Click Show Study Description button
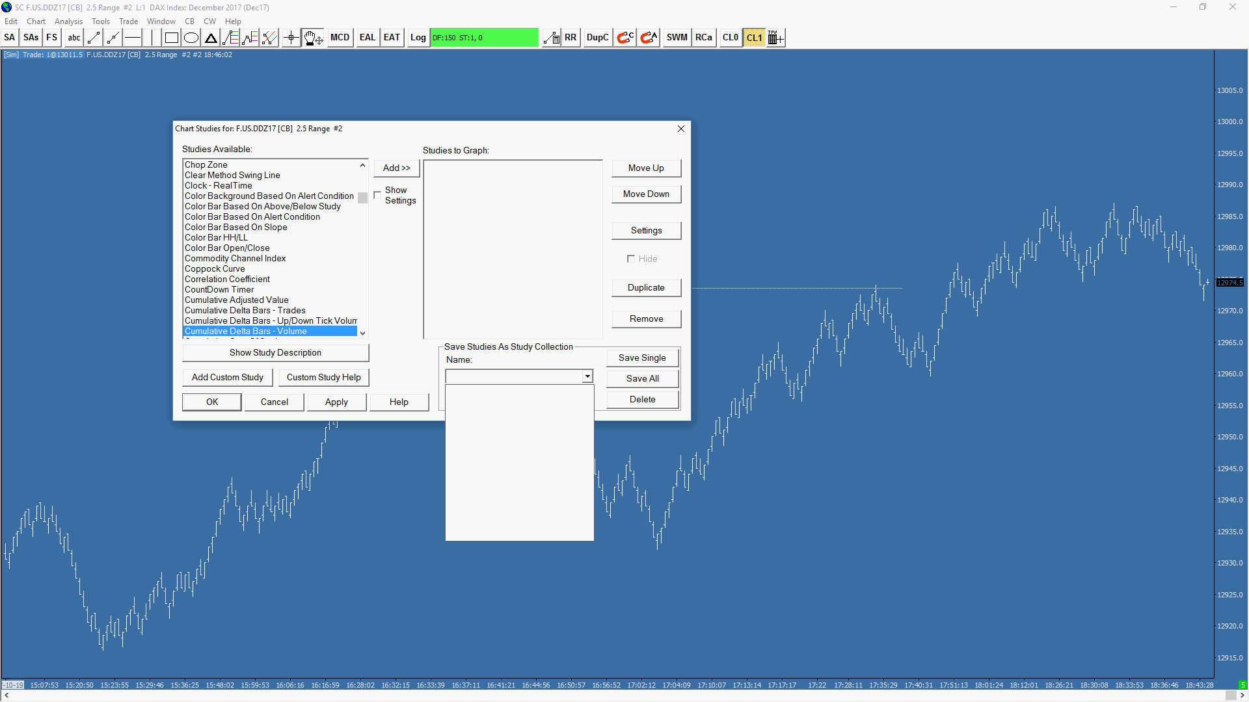The height and width of the screenshot is (702, 1249). (x=275, y=352)
